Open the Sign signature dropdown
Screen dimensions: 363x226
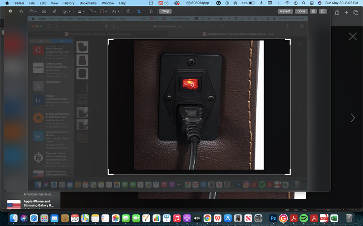67,11
